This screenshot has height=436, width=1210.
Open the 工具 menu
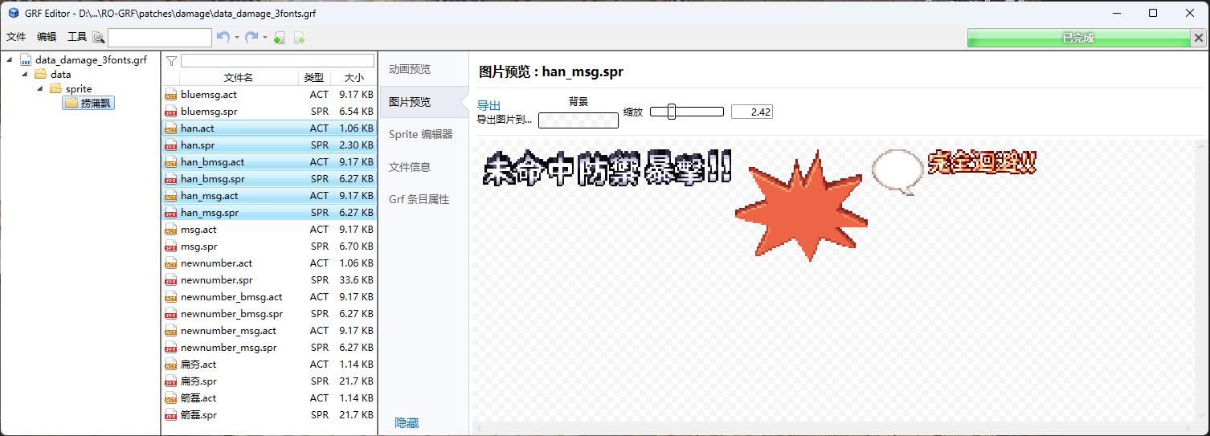click(x=77, y=37)
